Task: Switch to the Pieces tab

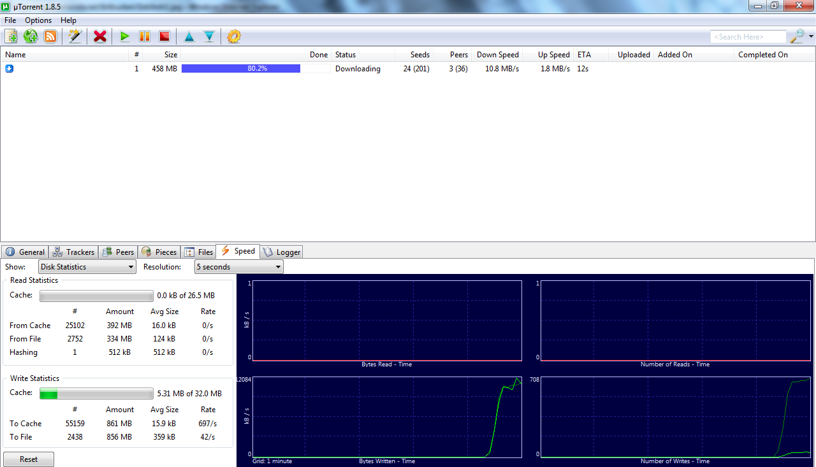Action: coord(159,252)
